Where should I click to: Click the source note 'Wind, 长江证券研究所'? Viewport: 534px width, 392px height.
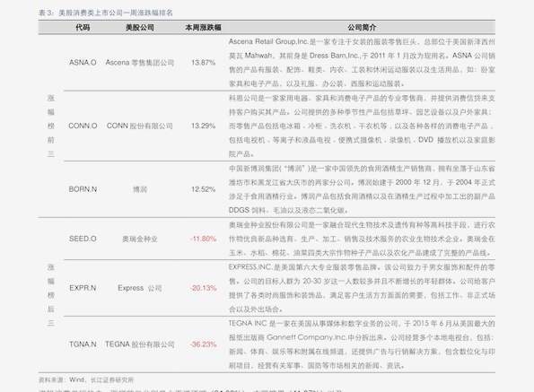click(101, 379)
